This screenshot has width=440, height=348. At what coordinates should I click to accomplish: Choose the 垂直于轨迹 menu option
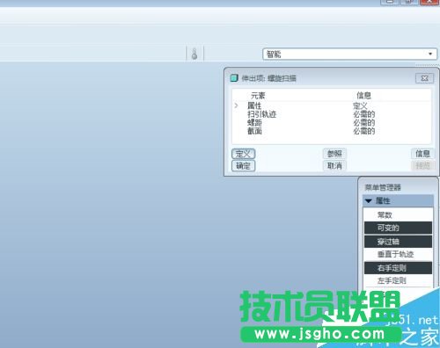[398, 254]
